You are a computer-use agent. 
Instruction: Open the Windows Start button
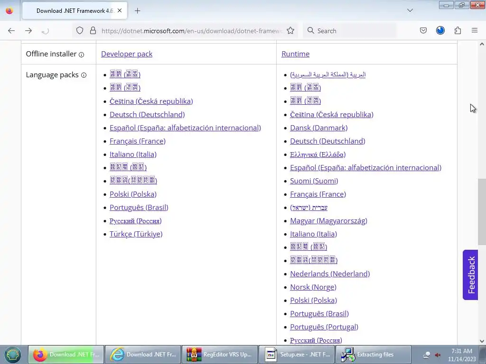click(13, 355)
